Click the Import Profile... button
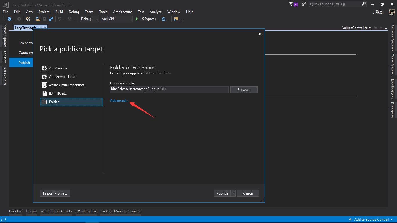Viewport: 397px width, 223px height. click(55, 193)
